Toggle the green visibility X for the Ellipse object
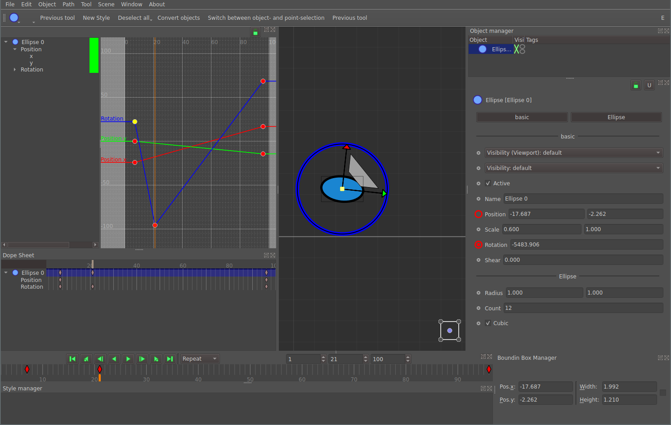The width and height of the screenshot is (671, 425). point(516,49)
